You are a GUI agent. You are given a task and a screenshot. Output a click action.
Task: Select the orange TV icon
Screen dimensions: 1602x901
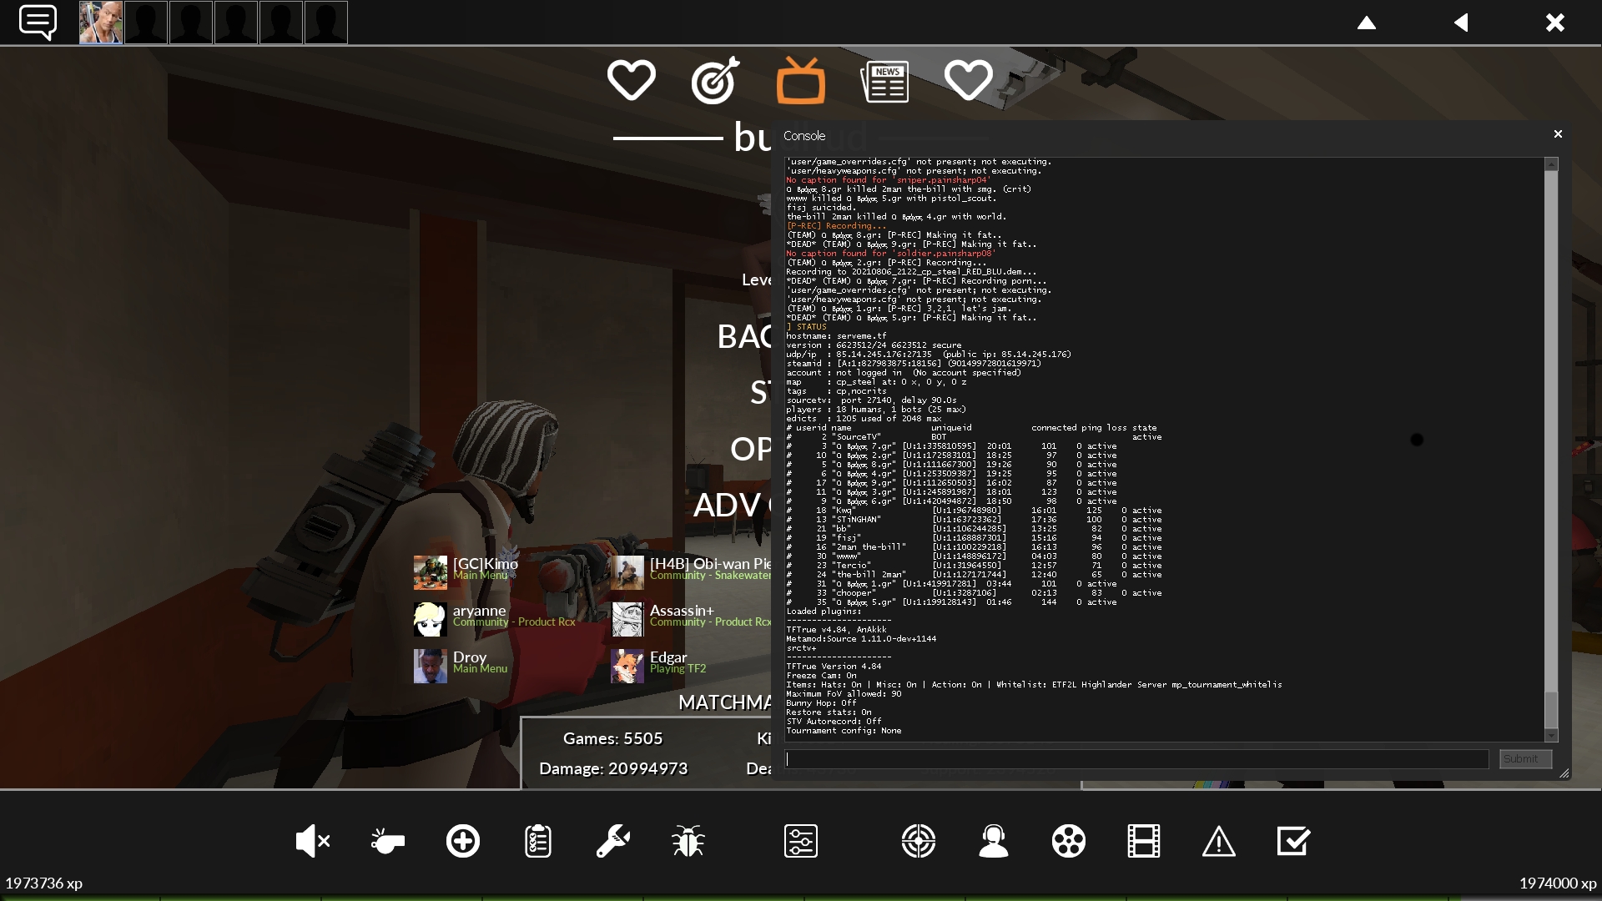[801, 80]
